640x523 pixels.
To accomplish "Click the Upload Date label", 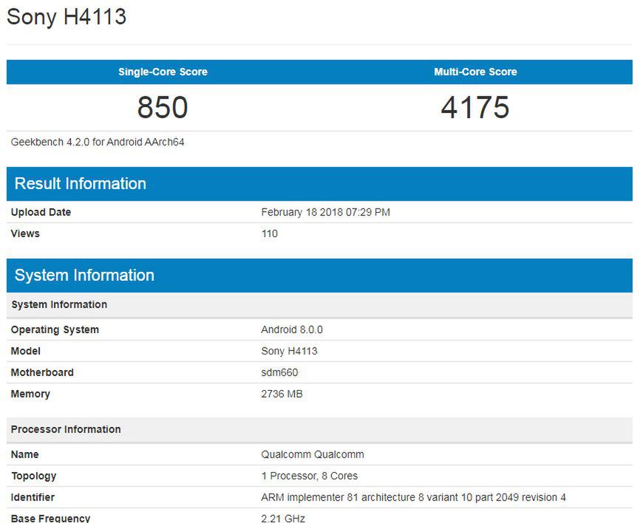I will pos(41,212).
